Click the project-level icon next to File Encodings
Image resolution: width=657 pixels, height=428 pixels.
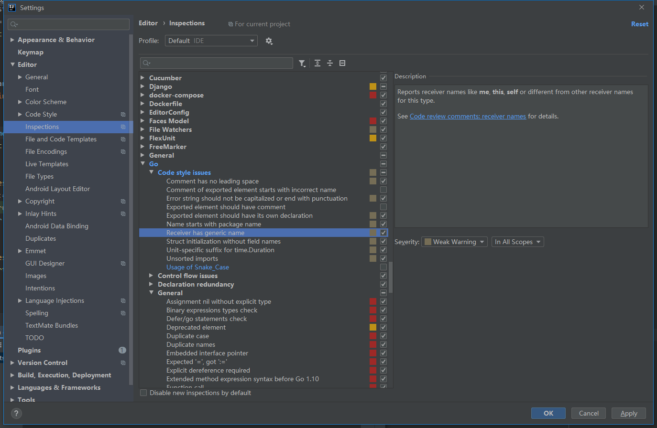coord(123,152)
